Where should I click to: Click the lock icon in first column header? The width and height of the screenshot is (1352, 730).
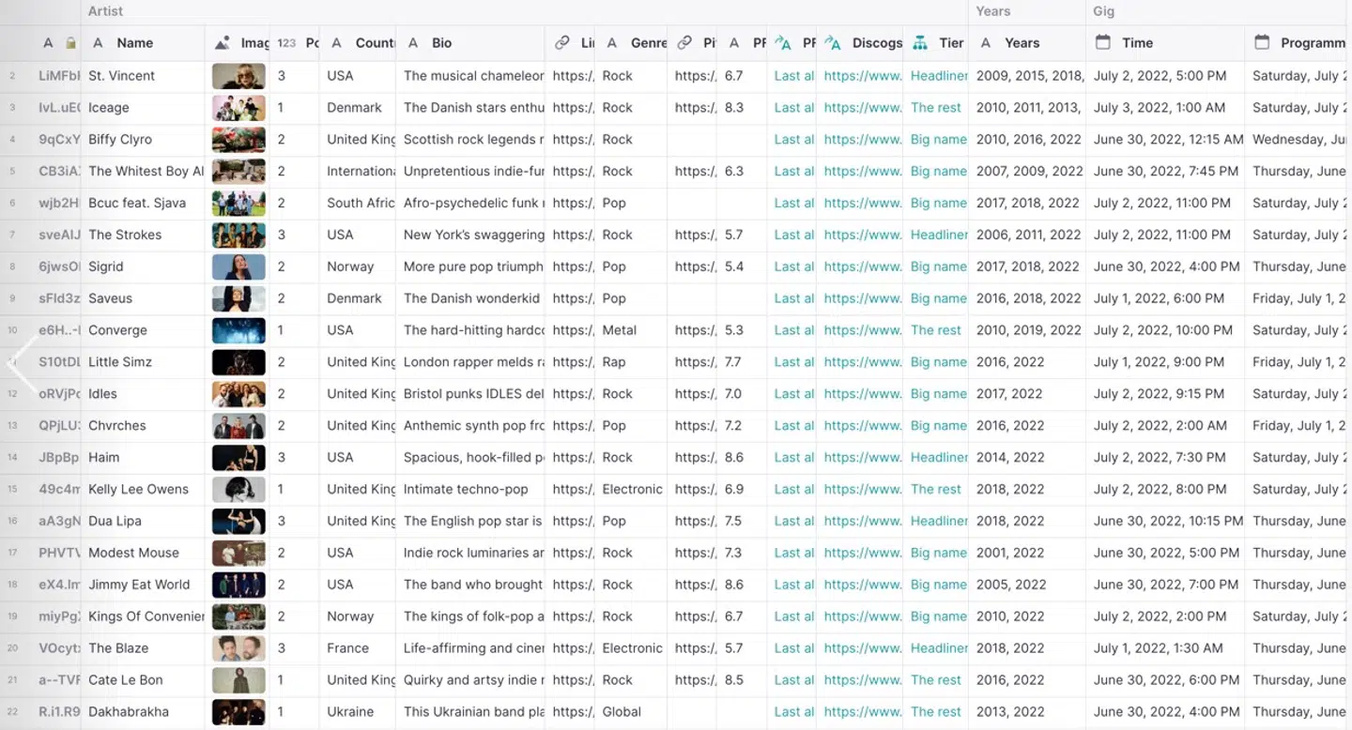71,43
